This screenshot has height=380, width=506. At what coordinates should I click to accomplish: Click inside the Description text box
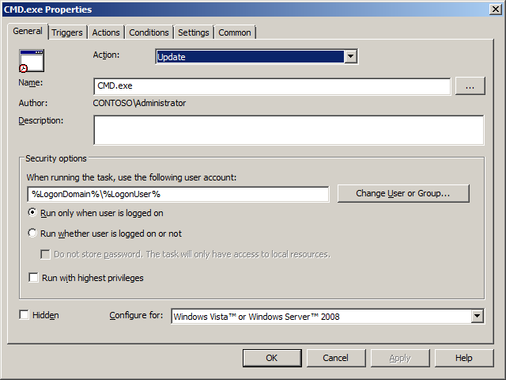(x=288, y=130)
